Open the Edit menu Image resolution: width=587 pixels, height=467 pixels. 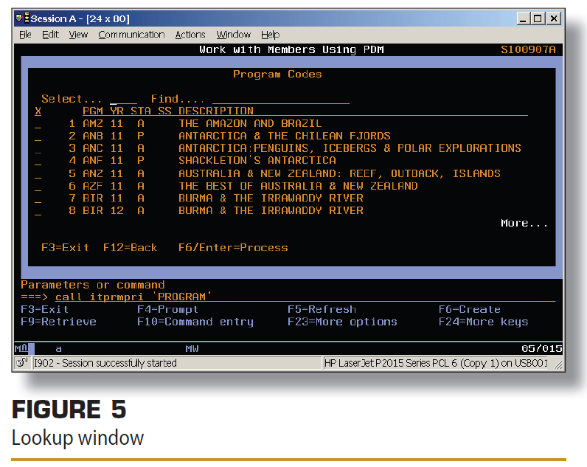coord(50,35)
